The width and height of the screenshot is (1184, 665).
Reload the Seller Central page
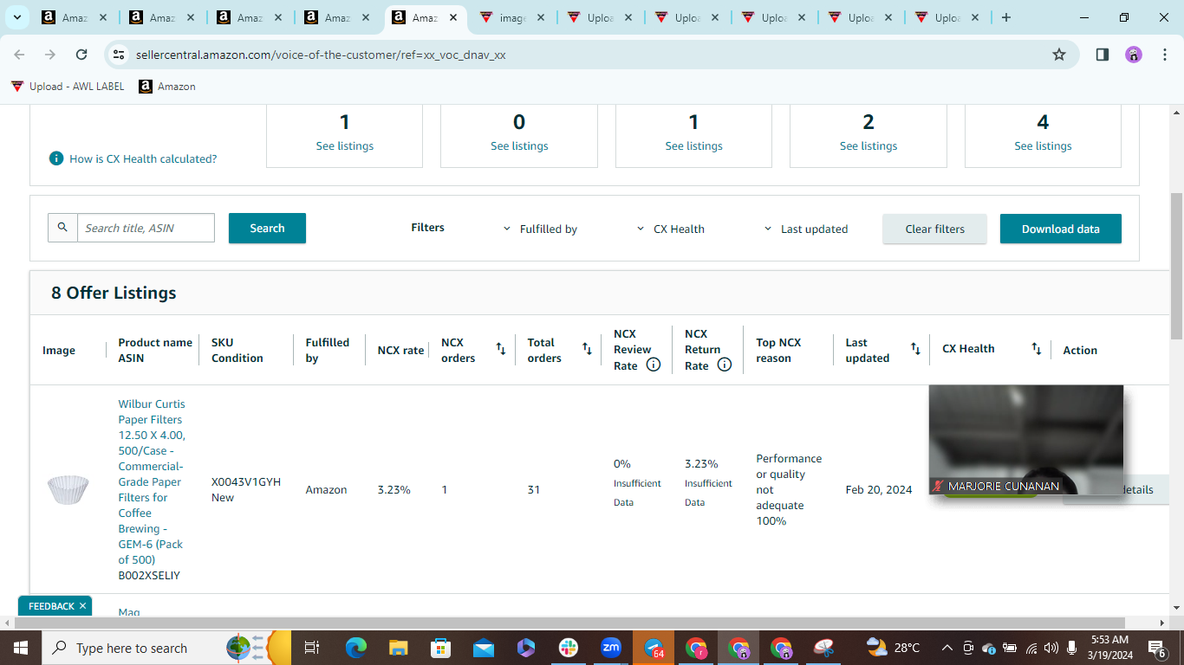tap(81, 55)
